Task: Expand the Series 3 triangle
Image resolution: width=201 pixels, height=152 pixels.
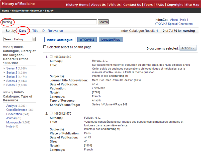Action: click(4, 77)
